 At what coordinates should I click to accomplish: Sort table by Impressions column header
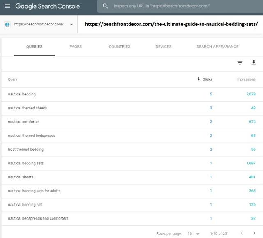[246, 79]
